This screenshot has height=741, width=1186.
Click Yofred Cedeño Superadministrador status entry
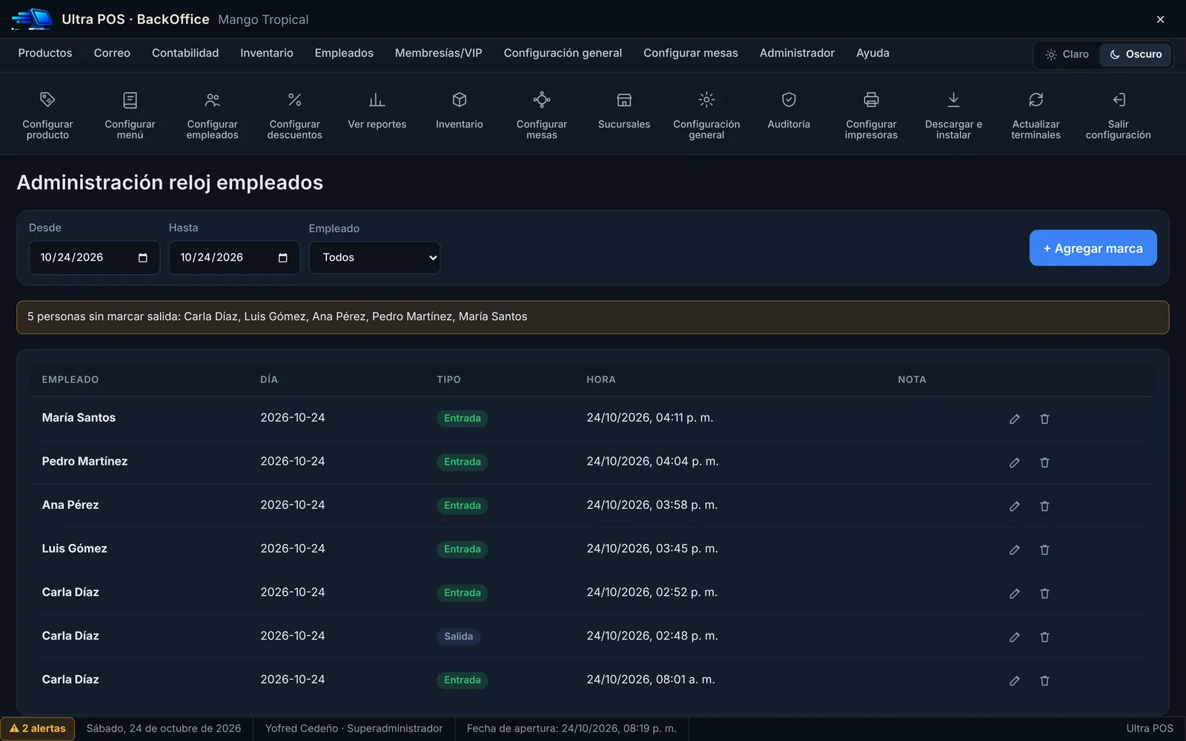point(354,728)
